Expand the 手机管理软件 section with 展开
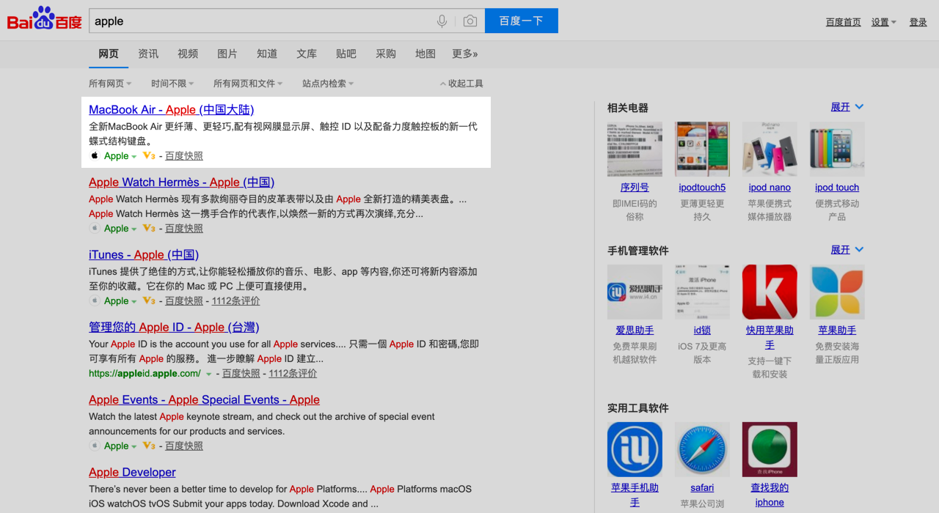The height and width of the screenshot is (513, 939). coord(847,250)
